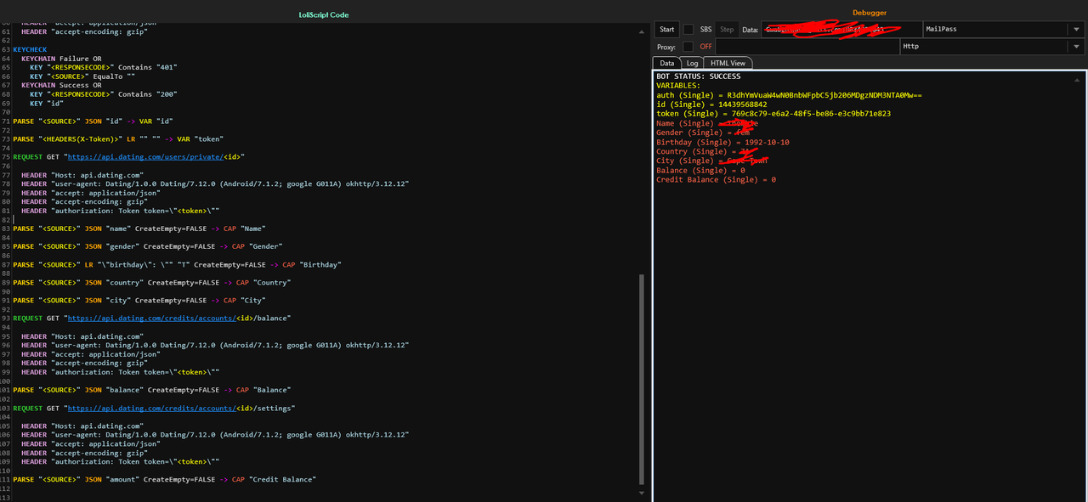The image size is (1088, 502).
Task: Click the PARSE JSON "id" VAR line
Action: (x=93, y=121)
